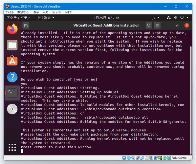This screenshot has width=196, height=164.
Task: Click the GNOME network status icon
Action: (169, 17)
